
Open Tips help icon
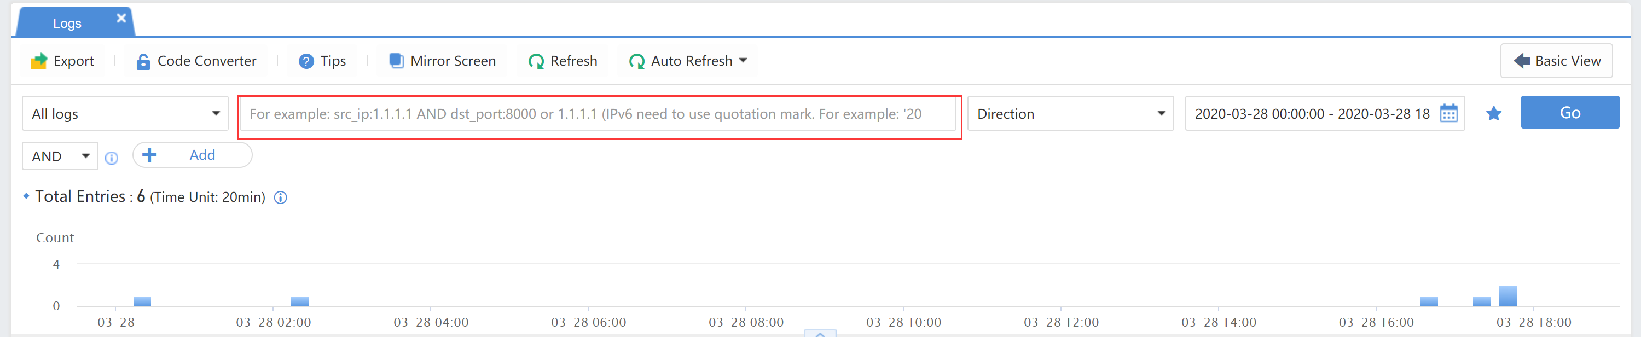pos(306,61)
